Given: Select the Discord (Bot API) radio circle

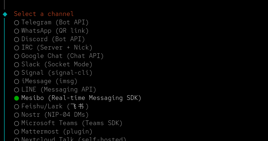Looking at the screenshot, I should [16, 39].
